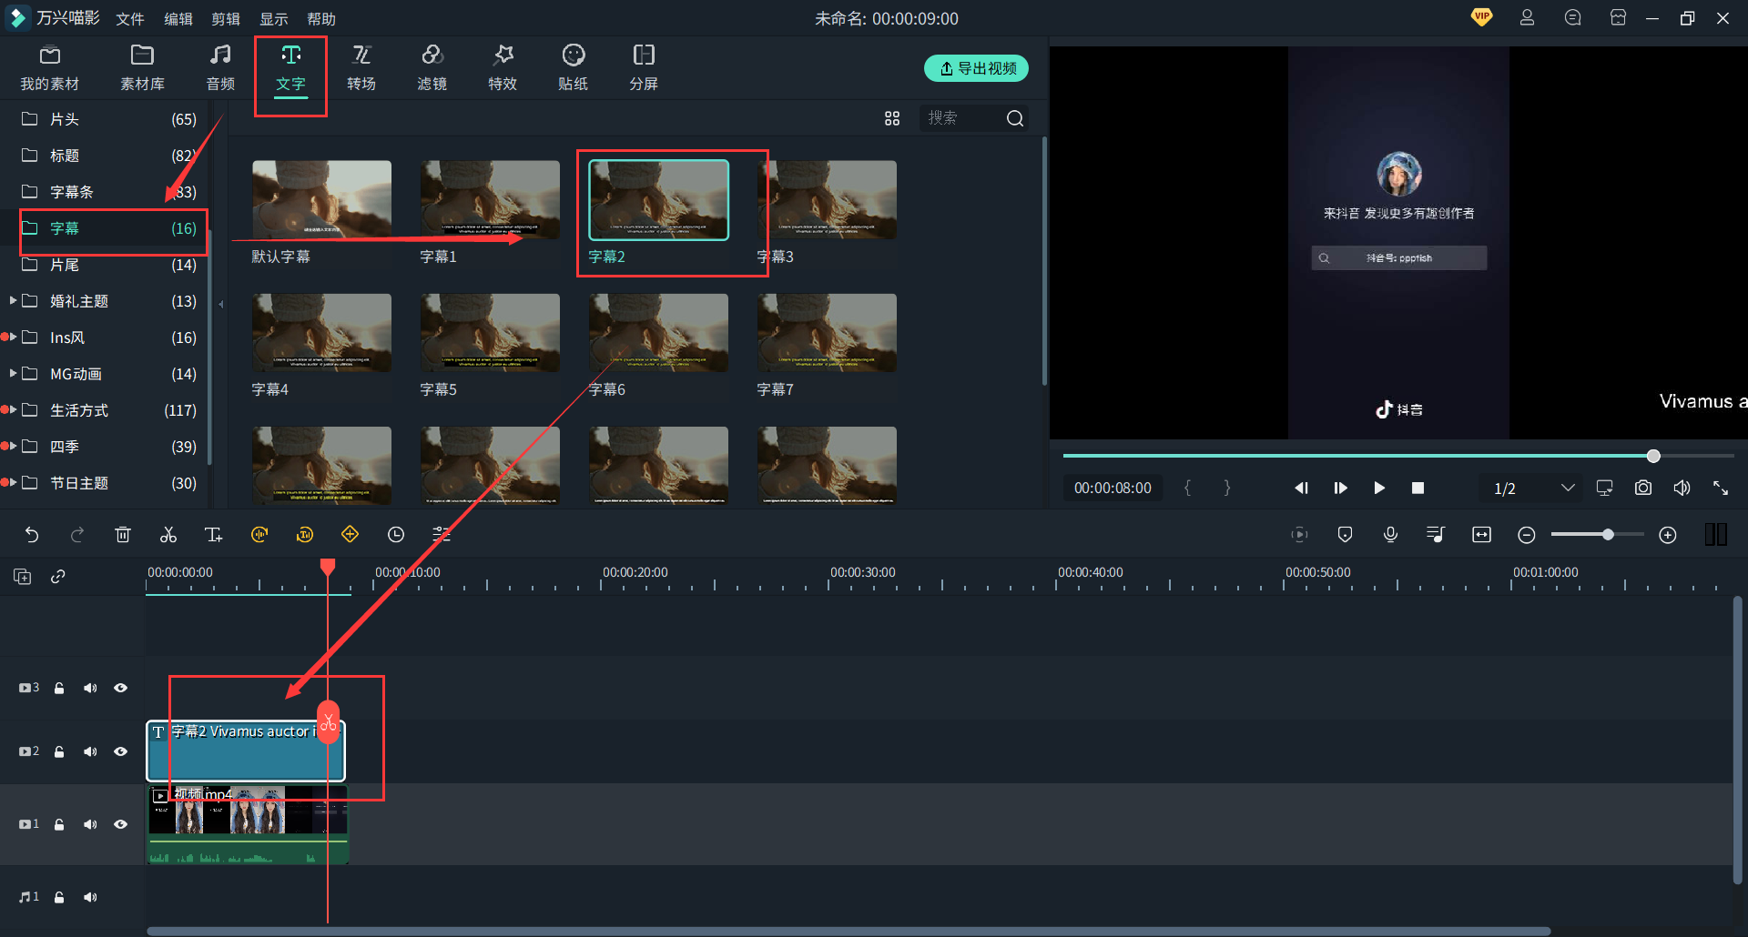Open the 剪辑 menu

pos(225,19)
